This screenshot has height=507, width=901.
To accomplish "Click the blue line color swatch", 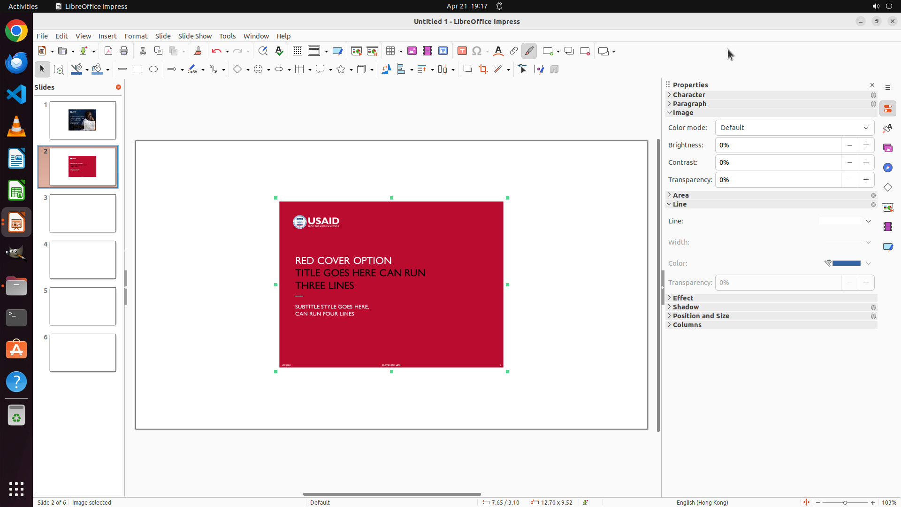I will (846, 263).
